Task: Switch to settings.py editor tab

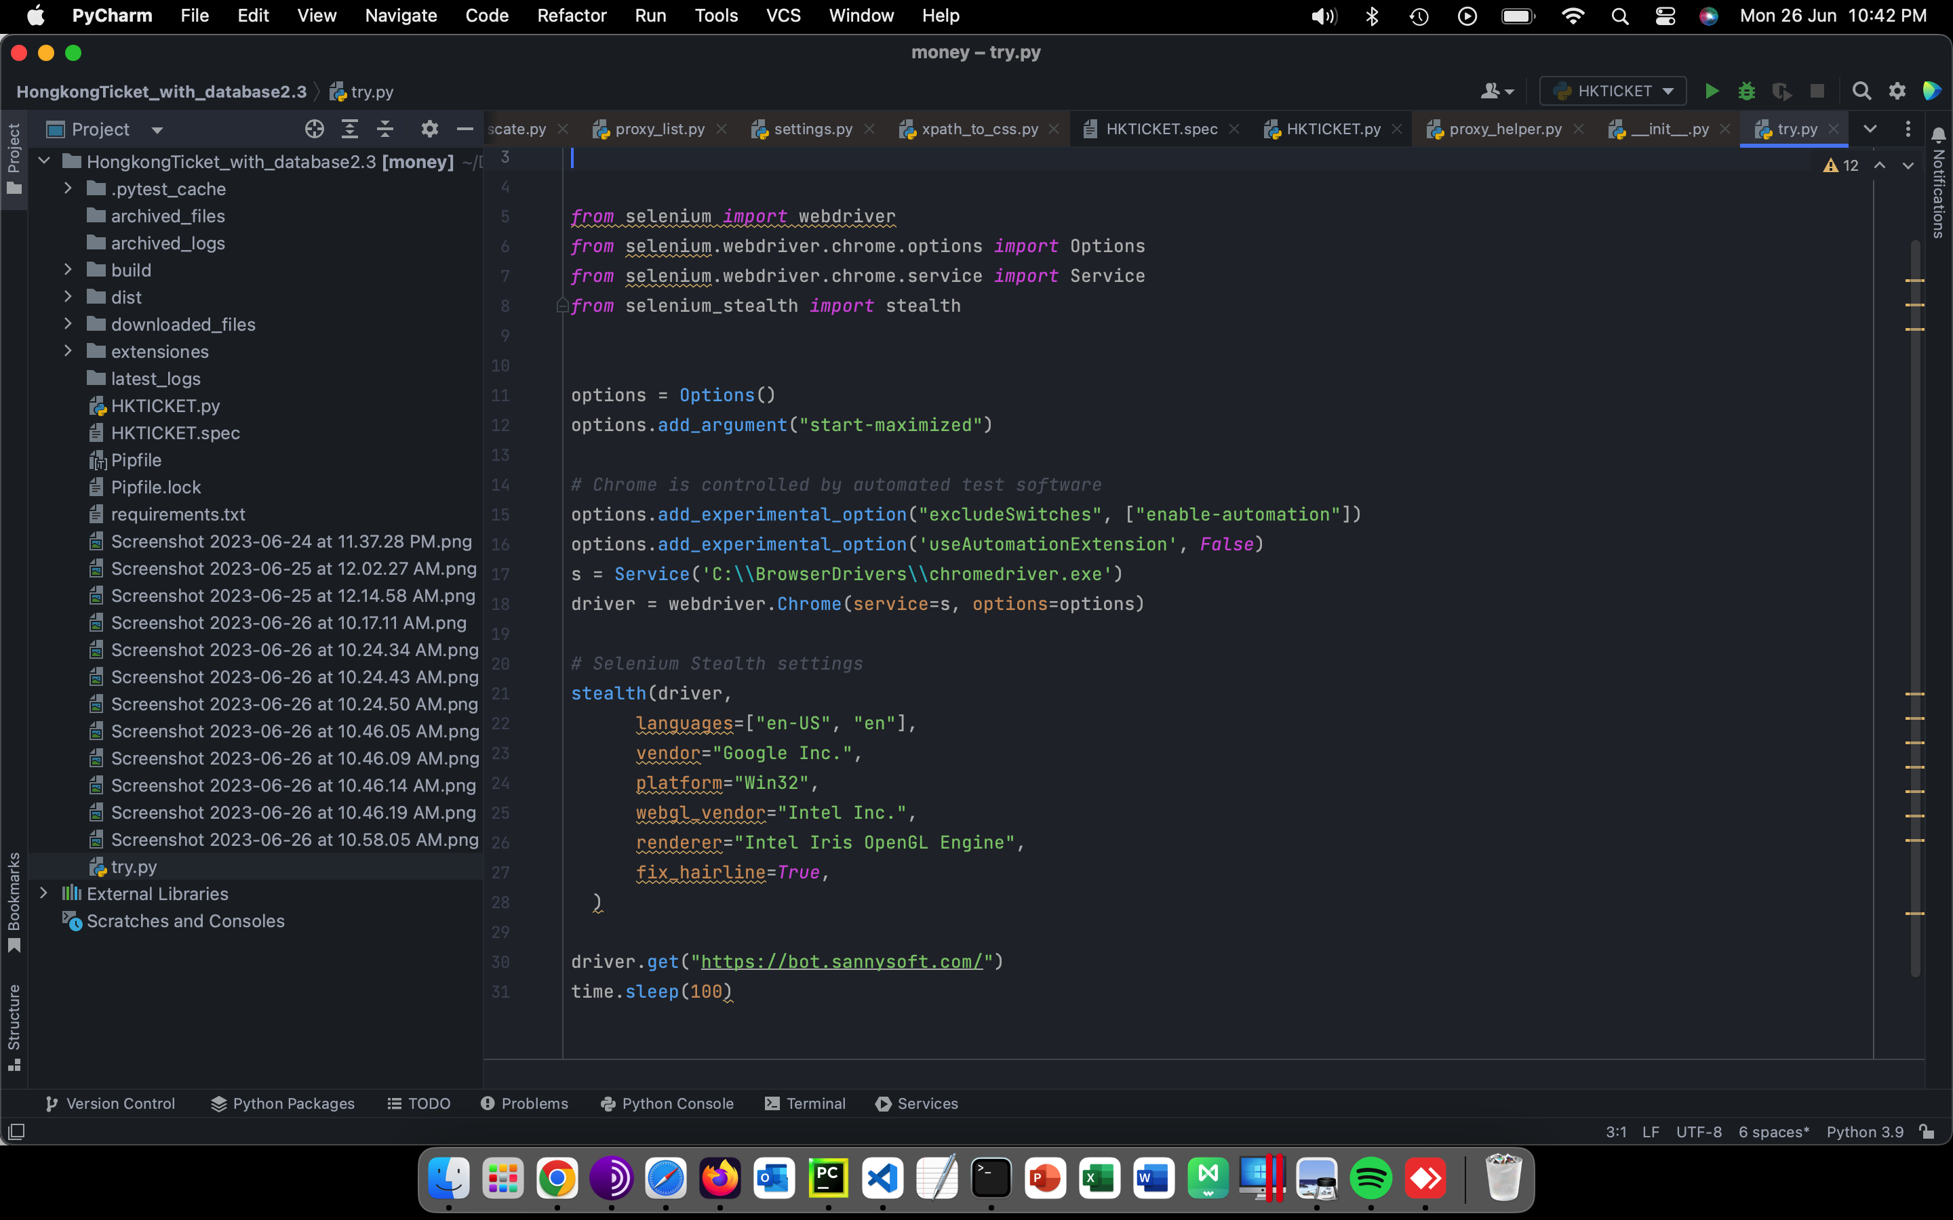Action: [x=812, y=129]
